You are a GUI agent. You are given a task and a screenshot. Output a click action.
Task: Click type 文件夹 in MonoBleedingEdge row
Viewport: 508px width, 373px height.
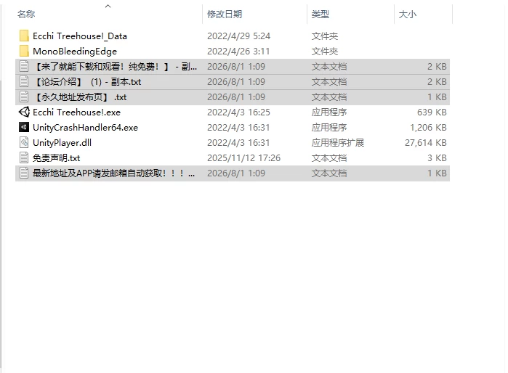point(325,51)
